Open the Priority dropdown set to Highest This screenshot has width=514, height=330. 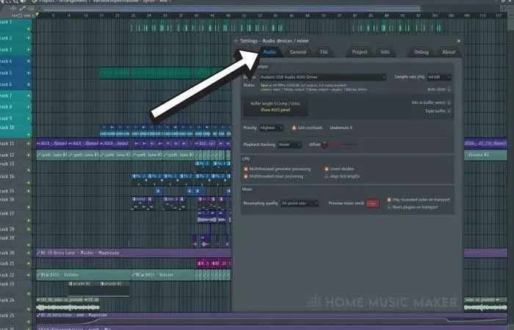point(271,128)
